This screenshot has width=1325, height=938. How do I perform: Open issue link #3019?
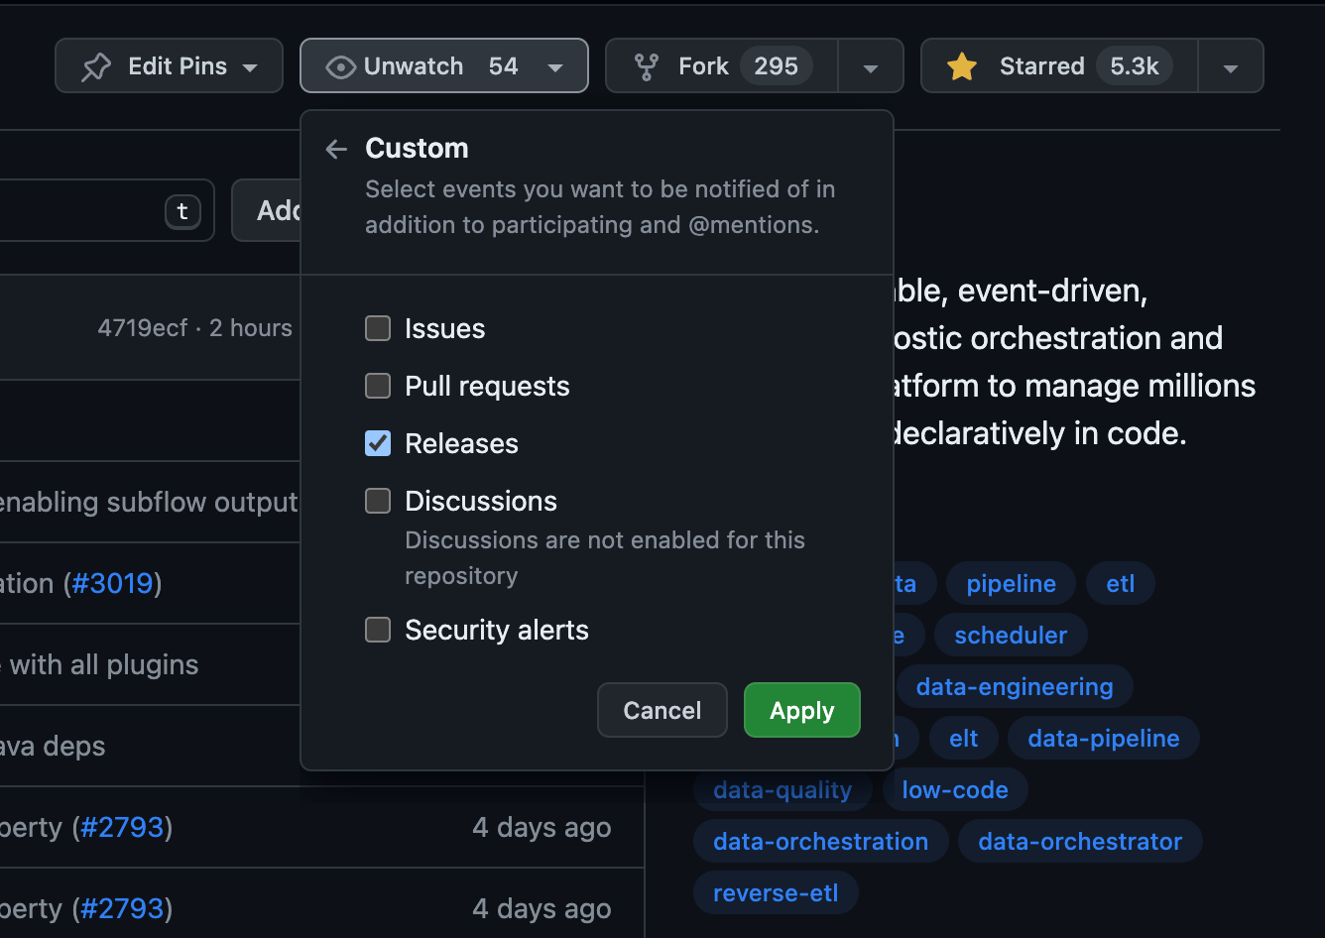click(112, 583)
